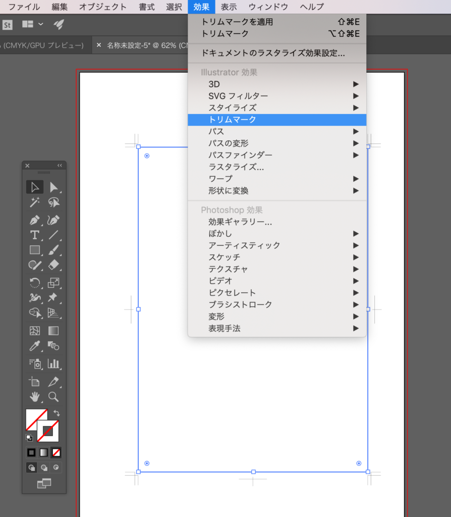451x517 pixels.
Task: Open the arrange documents layout dropdown
Action: click(33, 24)
